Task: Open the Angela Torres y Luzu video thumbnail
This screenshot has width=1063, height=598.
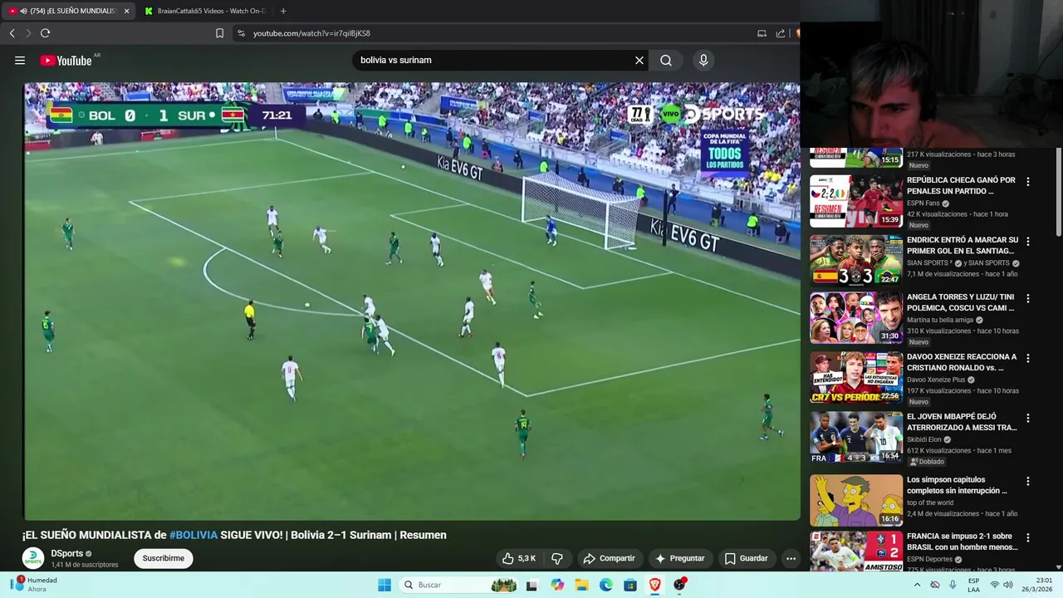Action: coord(856,317)
